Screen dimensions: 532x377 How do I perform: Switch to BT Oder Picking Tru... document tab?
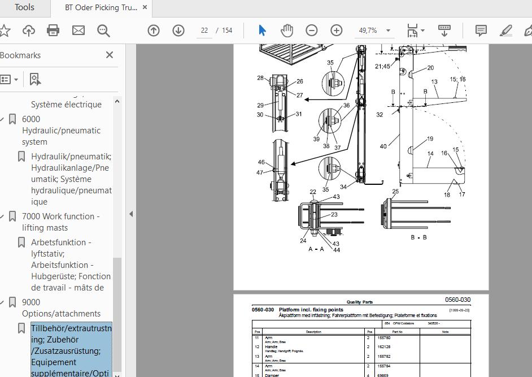point(101,7)
